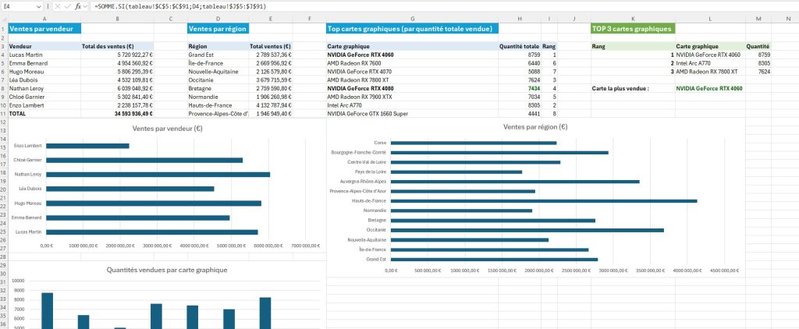Select the Corse bar in region chart

(x=474, y=143)
